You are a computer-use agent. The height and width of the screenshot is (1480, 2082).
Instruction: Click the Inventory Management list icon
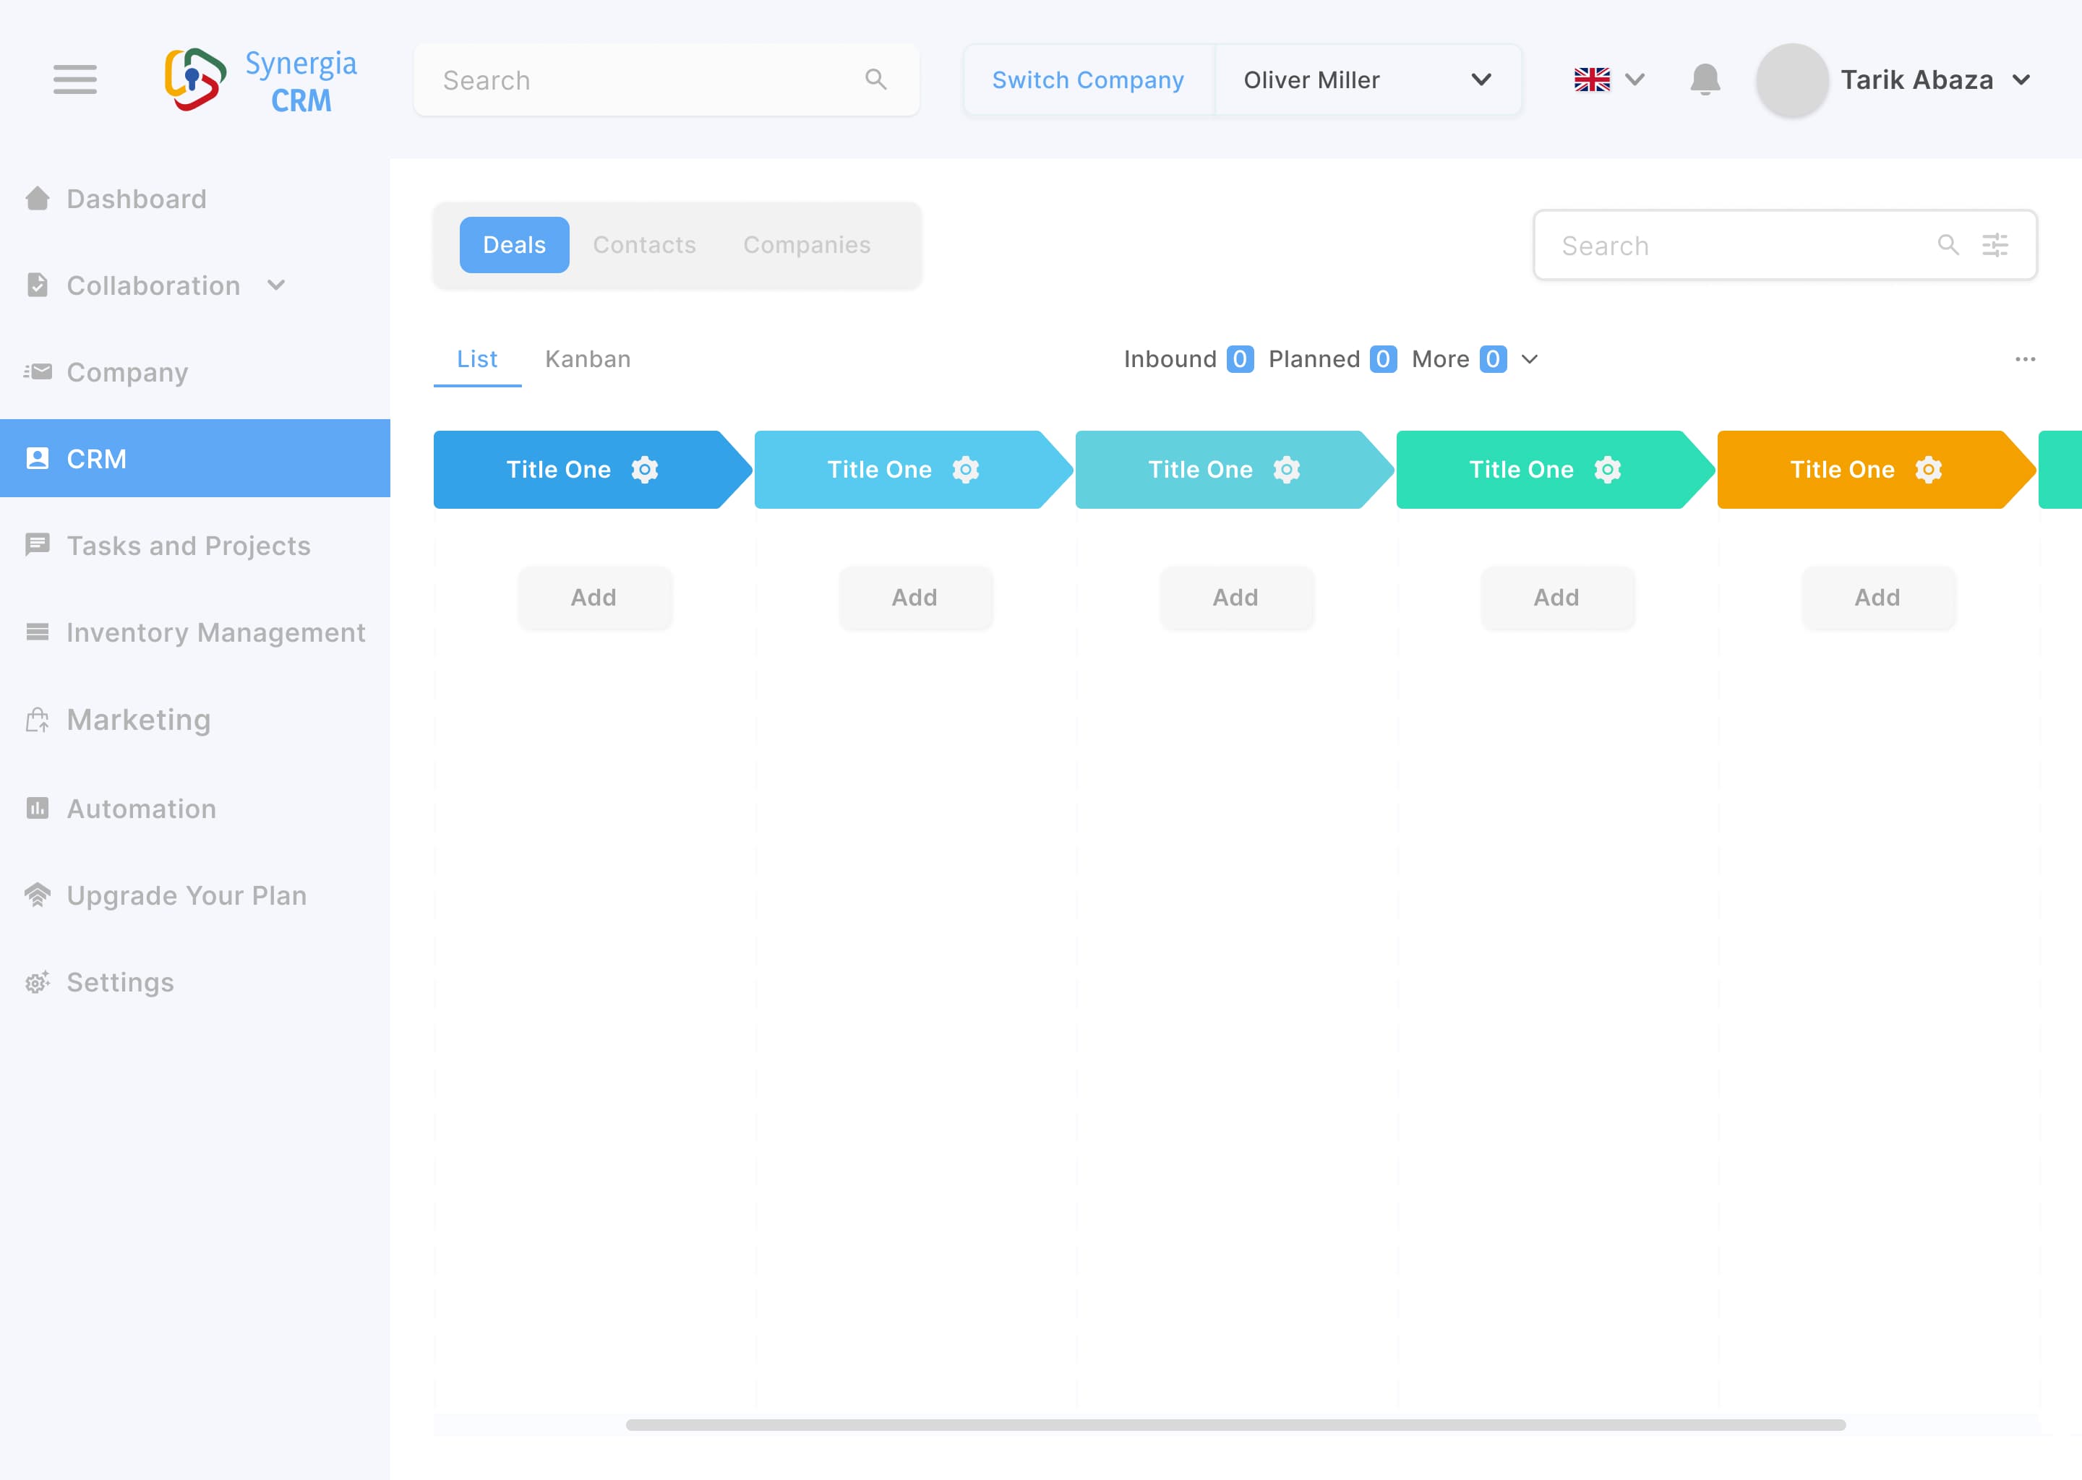(x=38, y=632)
